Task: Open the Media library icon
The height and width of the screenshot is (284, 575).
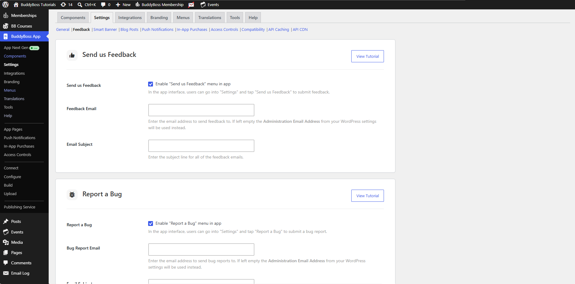Action: (6, 242)
